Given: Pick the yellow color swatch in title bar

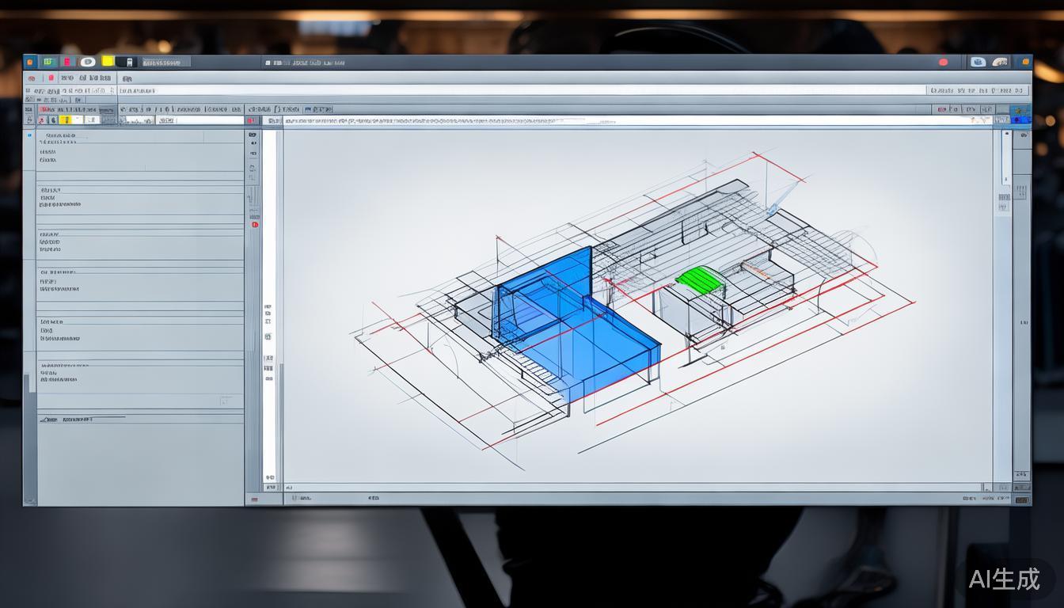Looking at the screenshot, I should pyautogui.click(x=107, y=62).
